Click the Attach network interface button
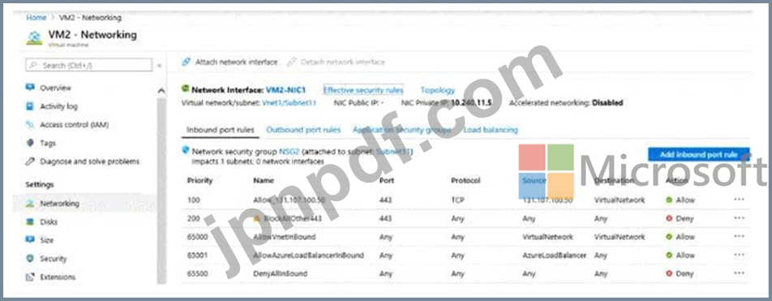Image resolution: width=772 pixels, height=301 pixels. [230, 62]
